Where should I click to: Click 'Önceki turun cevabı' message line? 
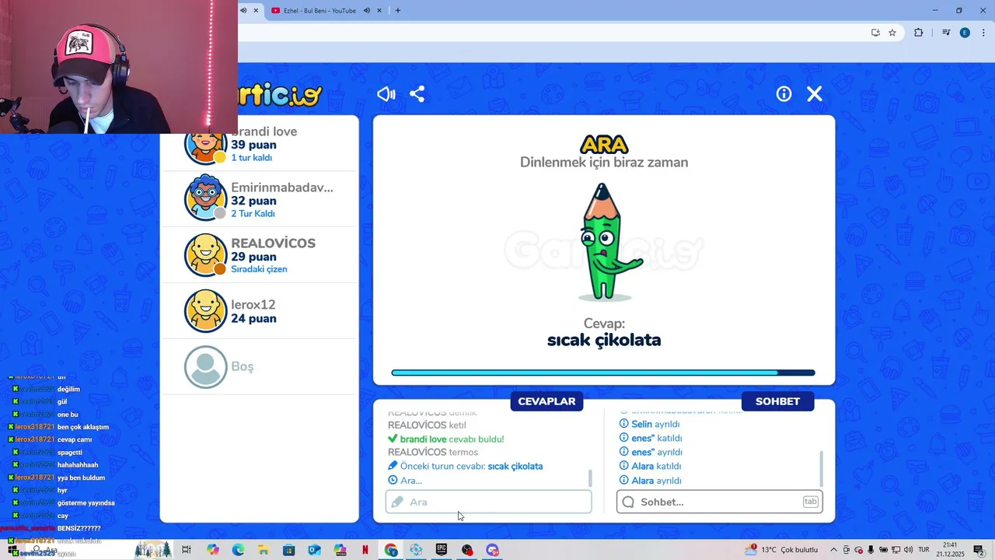point(465,466)
